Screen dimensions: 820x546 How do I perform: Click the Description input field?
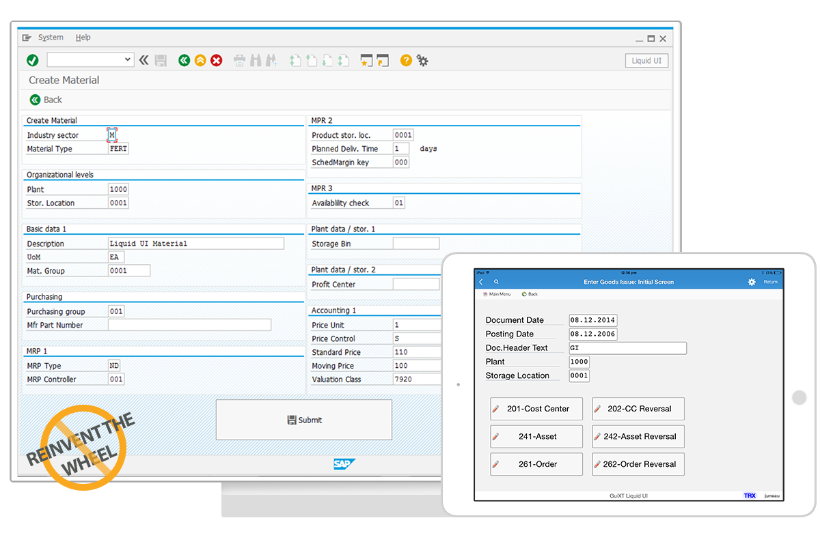[195, 244]
